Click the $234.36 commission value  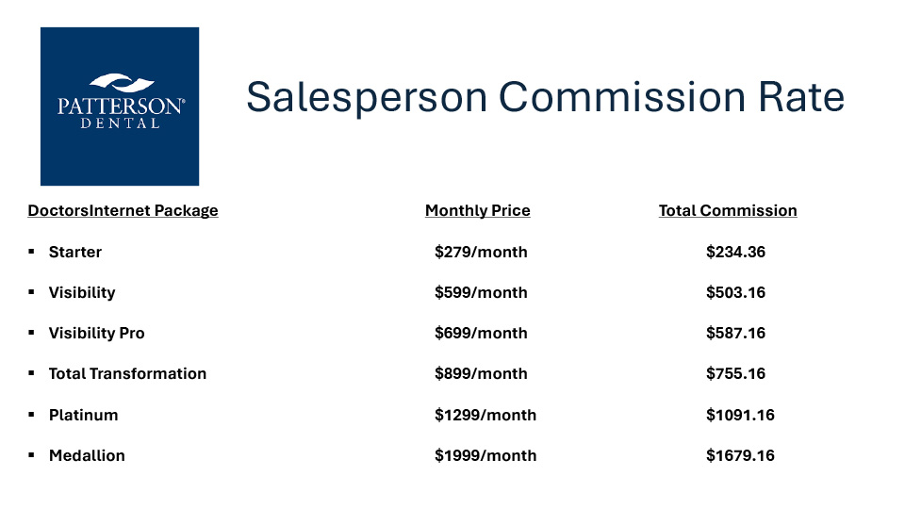point(735,252)
